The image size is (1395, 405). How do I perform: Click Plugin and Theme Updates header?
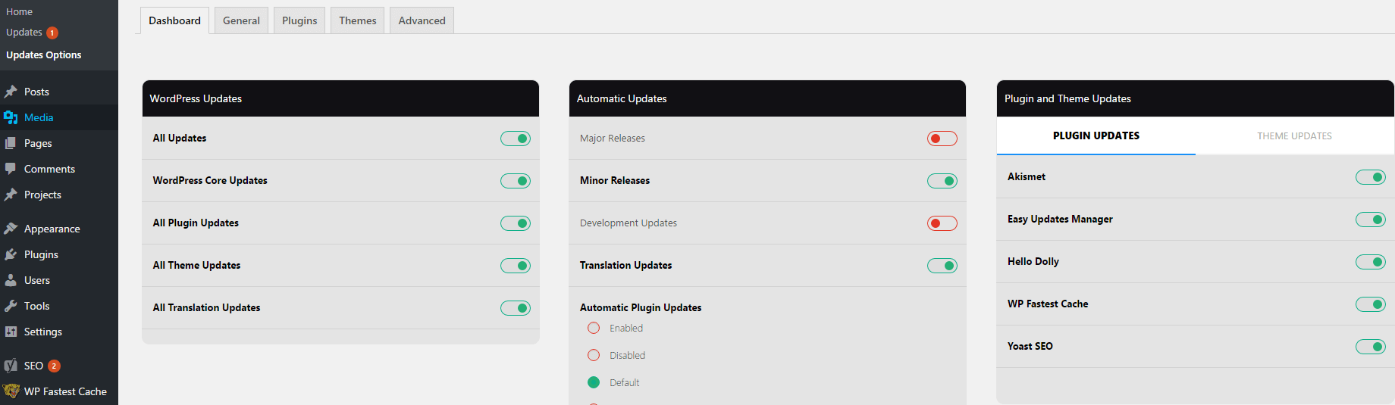[x=1196, y=98]
